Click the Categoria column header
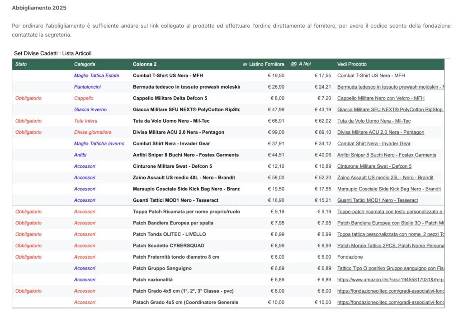Image resolution: width=463 pixels, height=327 pixels. click(85, 64)
